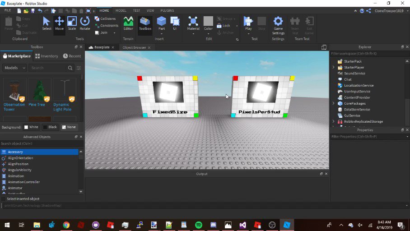Switch to the Recent tab in Toolbox
The image size is (410, 231).
coord(72,56)
